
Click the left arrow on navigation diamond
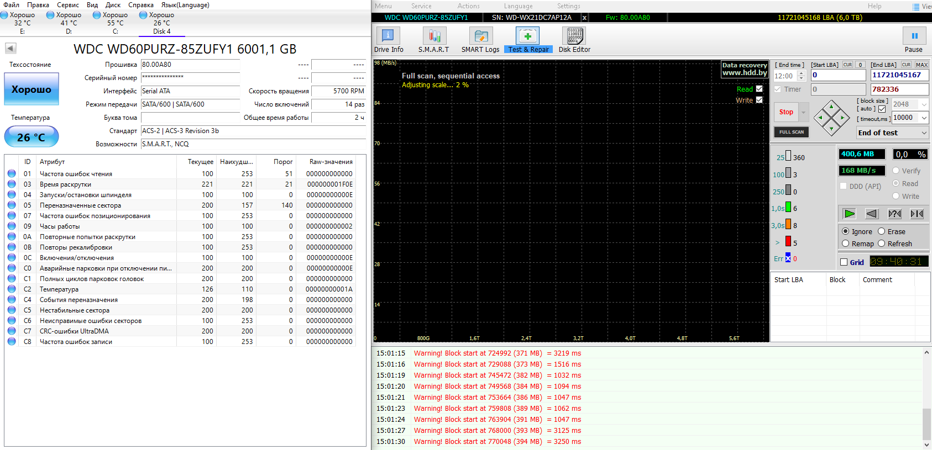pos(820,118)
